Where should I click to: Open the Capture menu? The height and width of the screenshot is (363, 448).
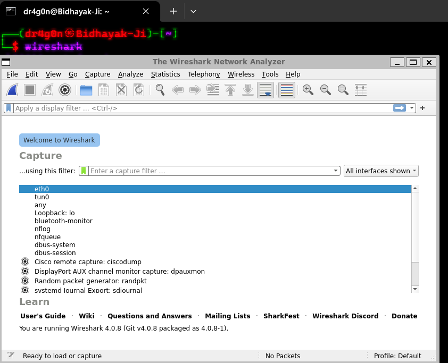98,74
